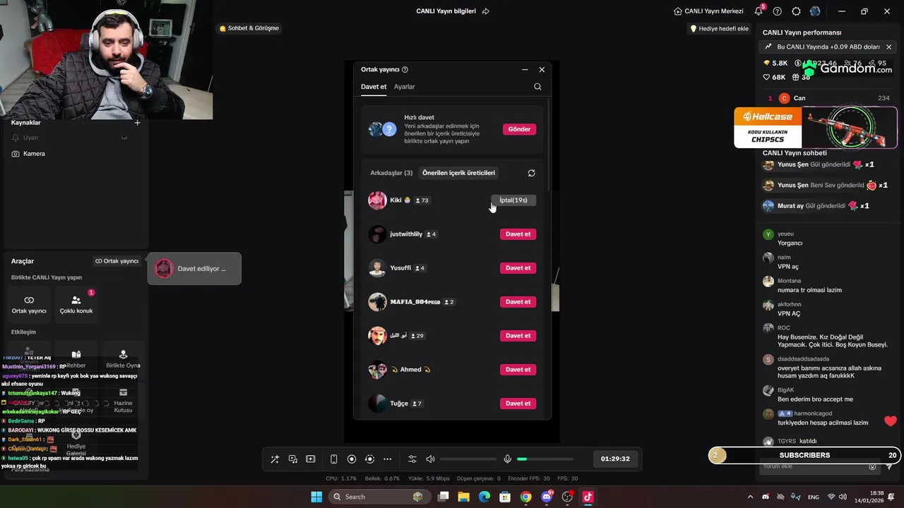This screenshot has height=508, width=904.
Task: Invite MAFIA_804 with Davet et
Action: (x=518, y=302)
